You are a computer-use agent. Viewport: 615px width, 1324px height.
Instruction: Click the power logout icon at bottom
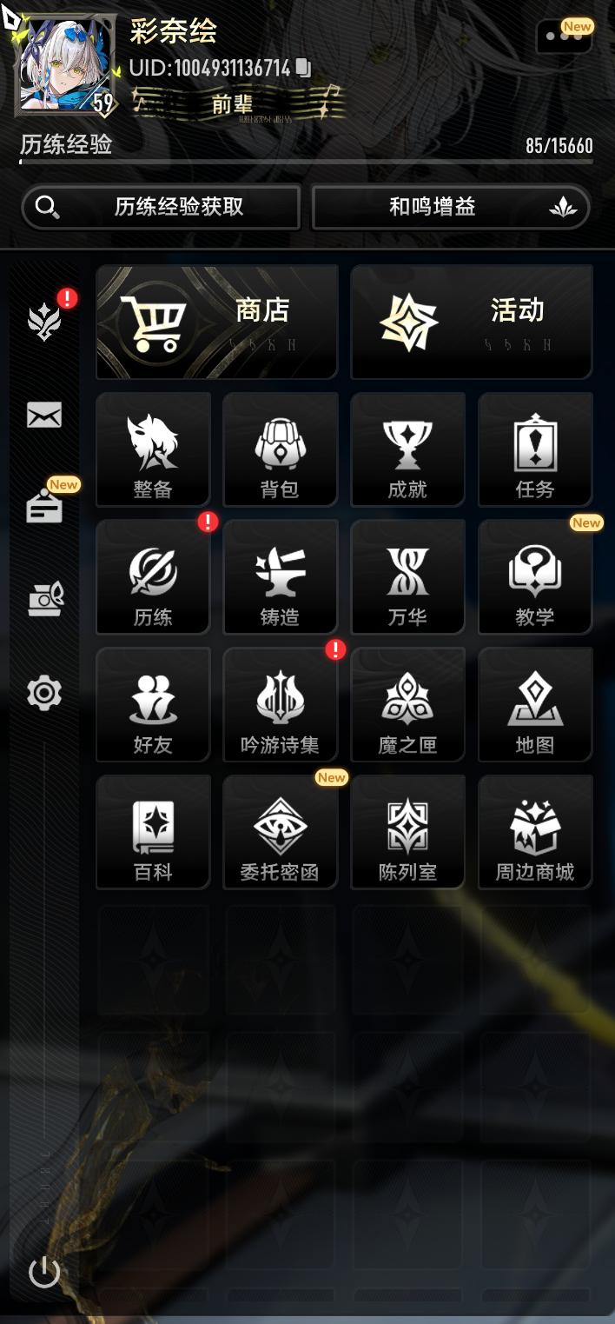pyautogui.click(x=44, y=1273)
